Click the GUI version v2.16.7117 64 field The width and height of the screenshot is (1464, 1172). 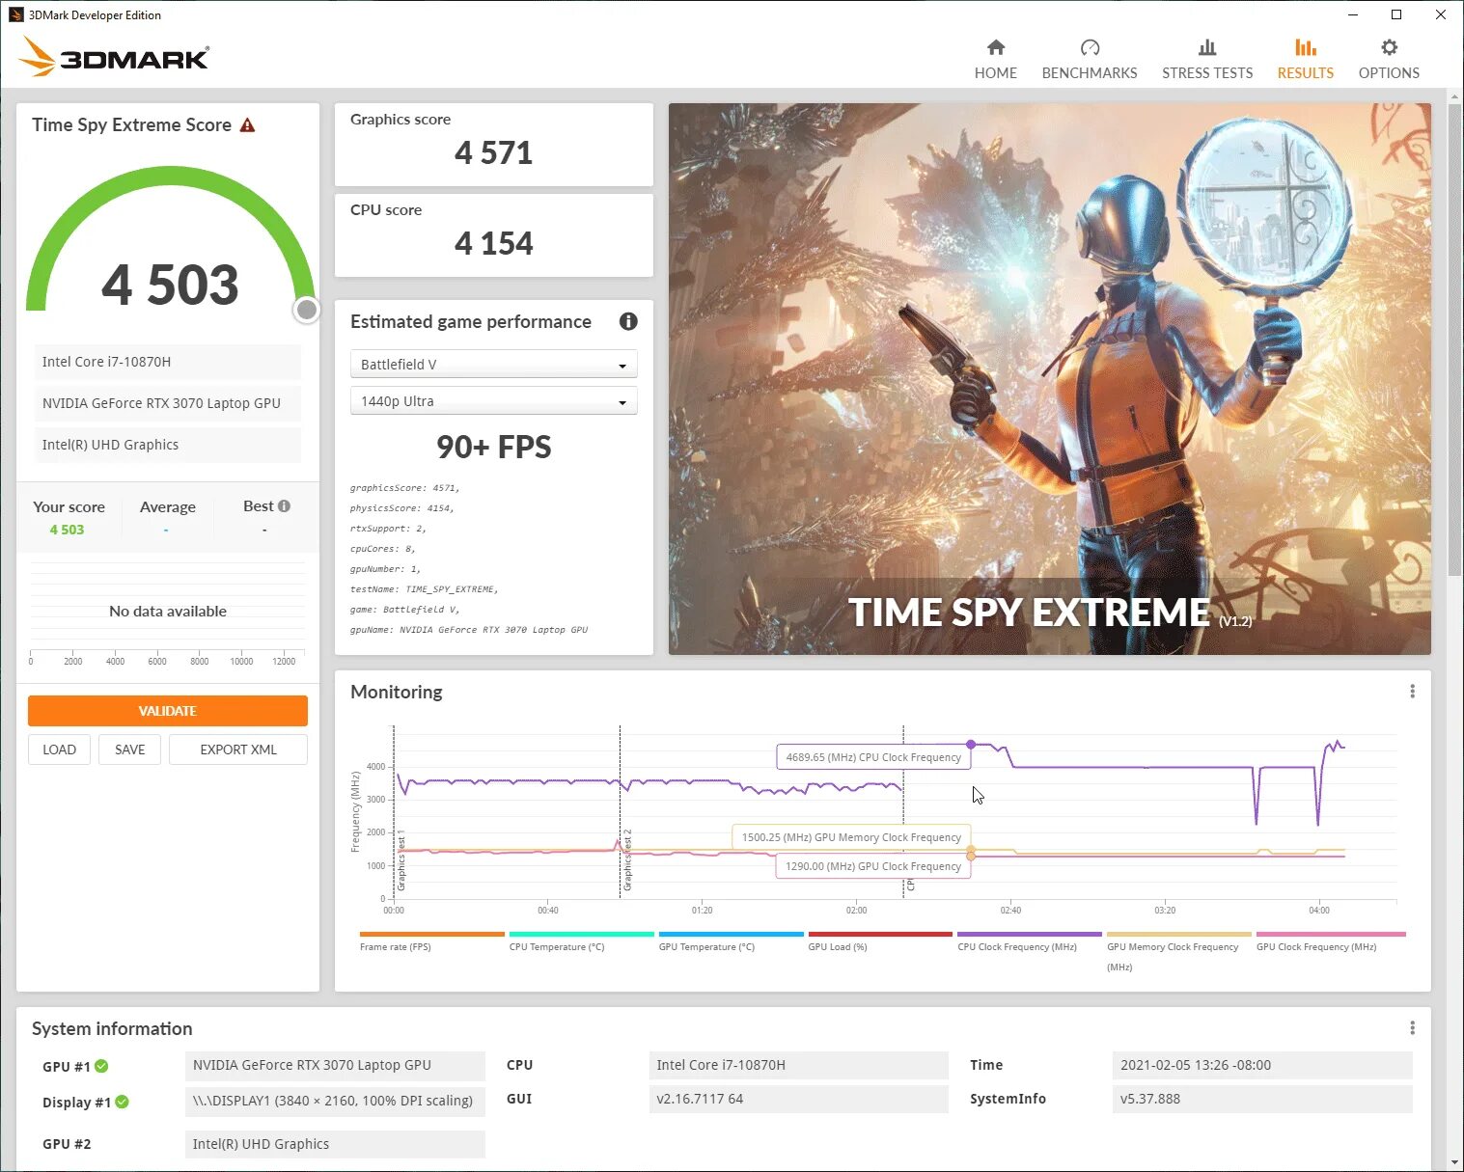click(x=798, y=1099)
